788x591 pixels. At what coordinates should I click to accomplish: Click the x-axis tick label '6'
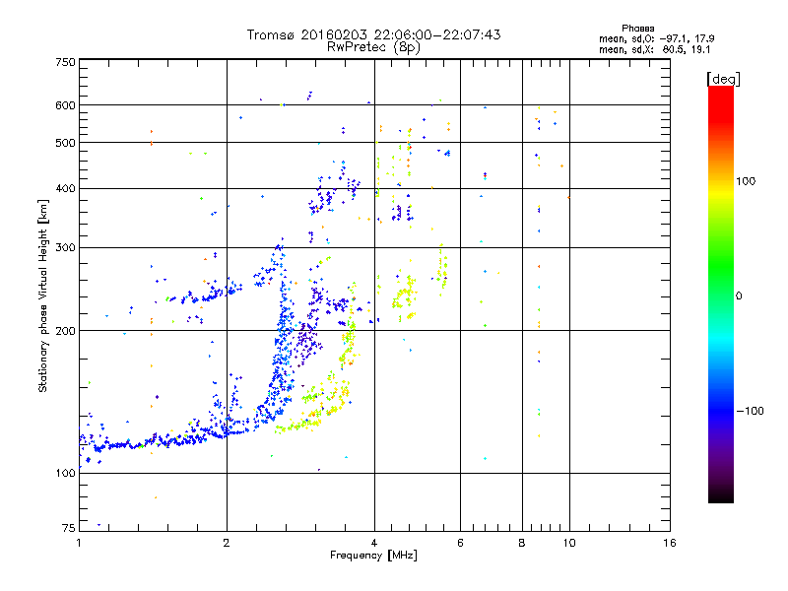(460, 543)
